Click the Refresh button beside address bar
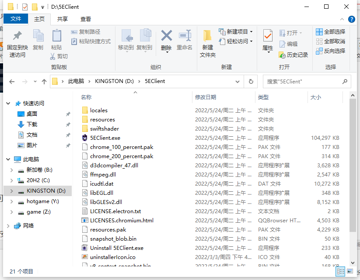360x280 pixels. 251,81
